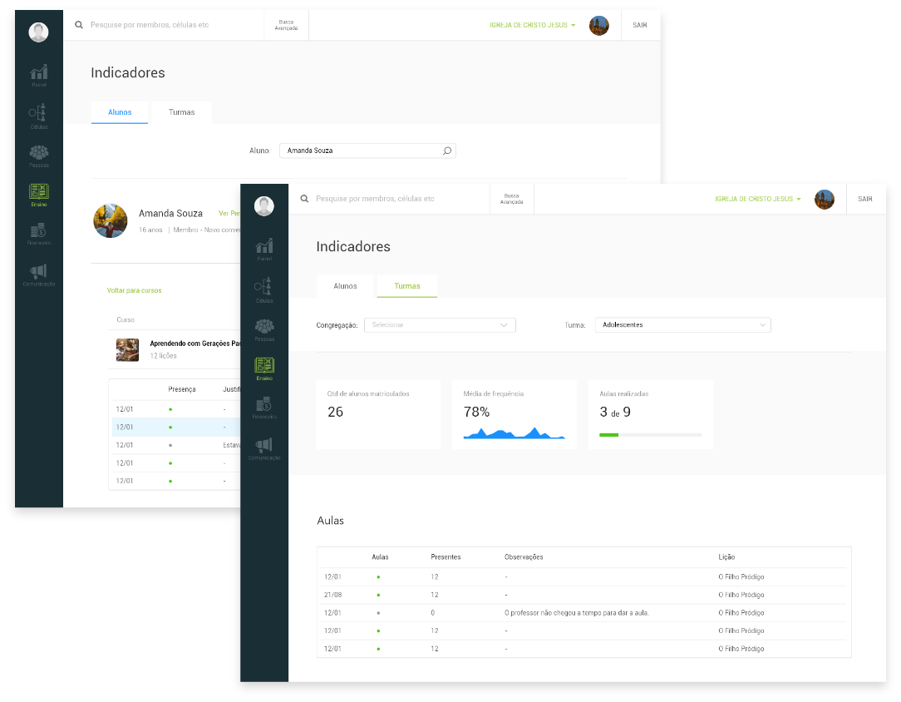Open Congregação Selecionar dropdown

[x=440, y=325]
